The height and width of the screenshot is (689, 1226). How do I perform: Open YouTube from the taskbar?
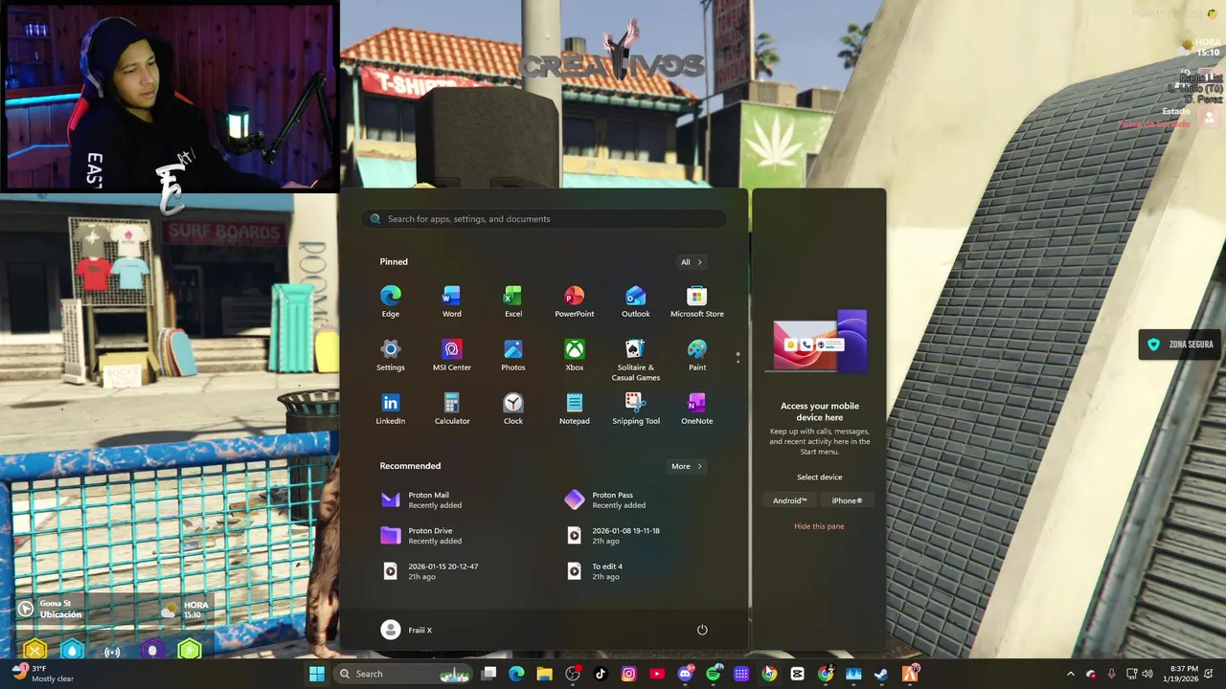point(657,674)
